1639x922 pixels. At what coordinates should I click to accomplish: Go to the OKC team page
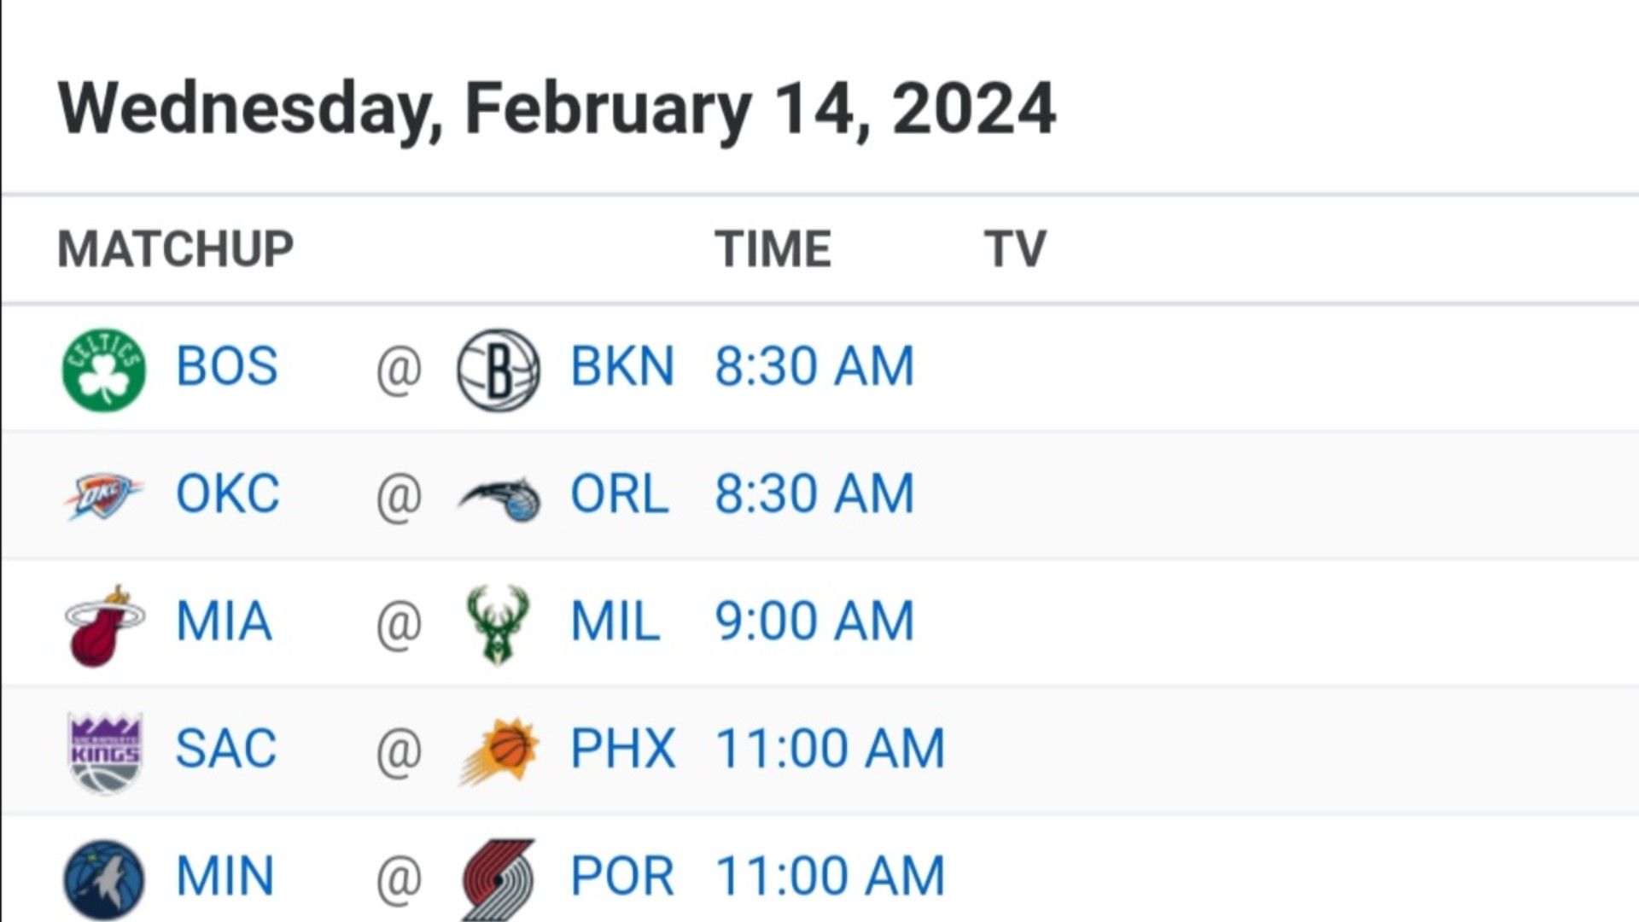(228, 493)
